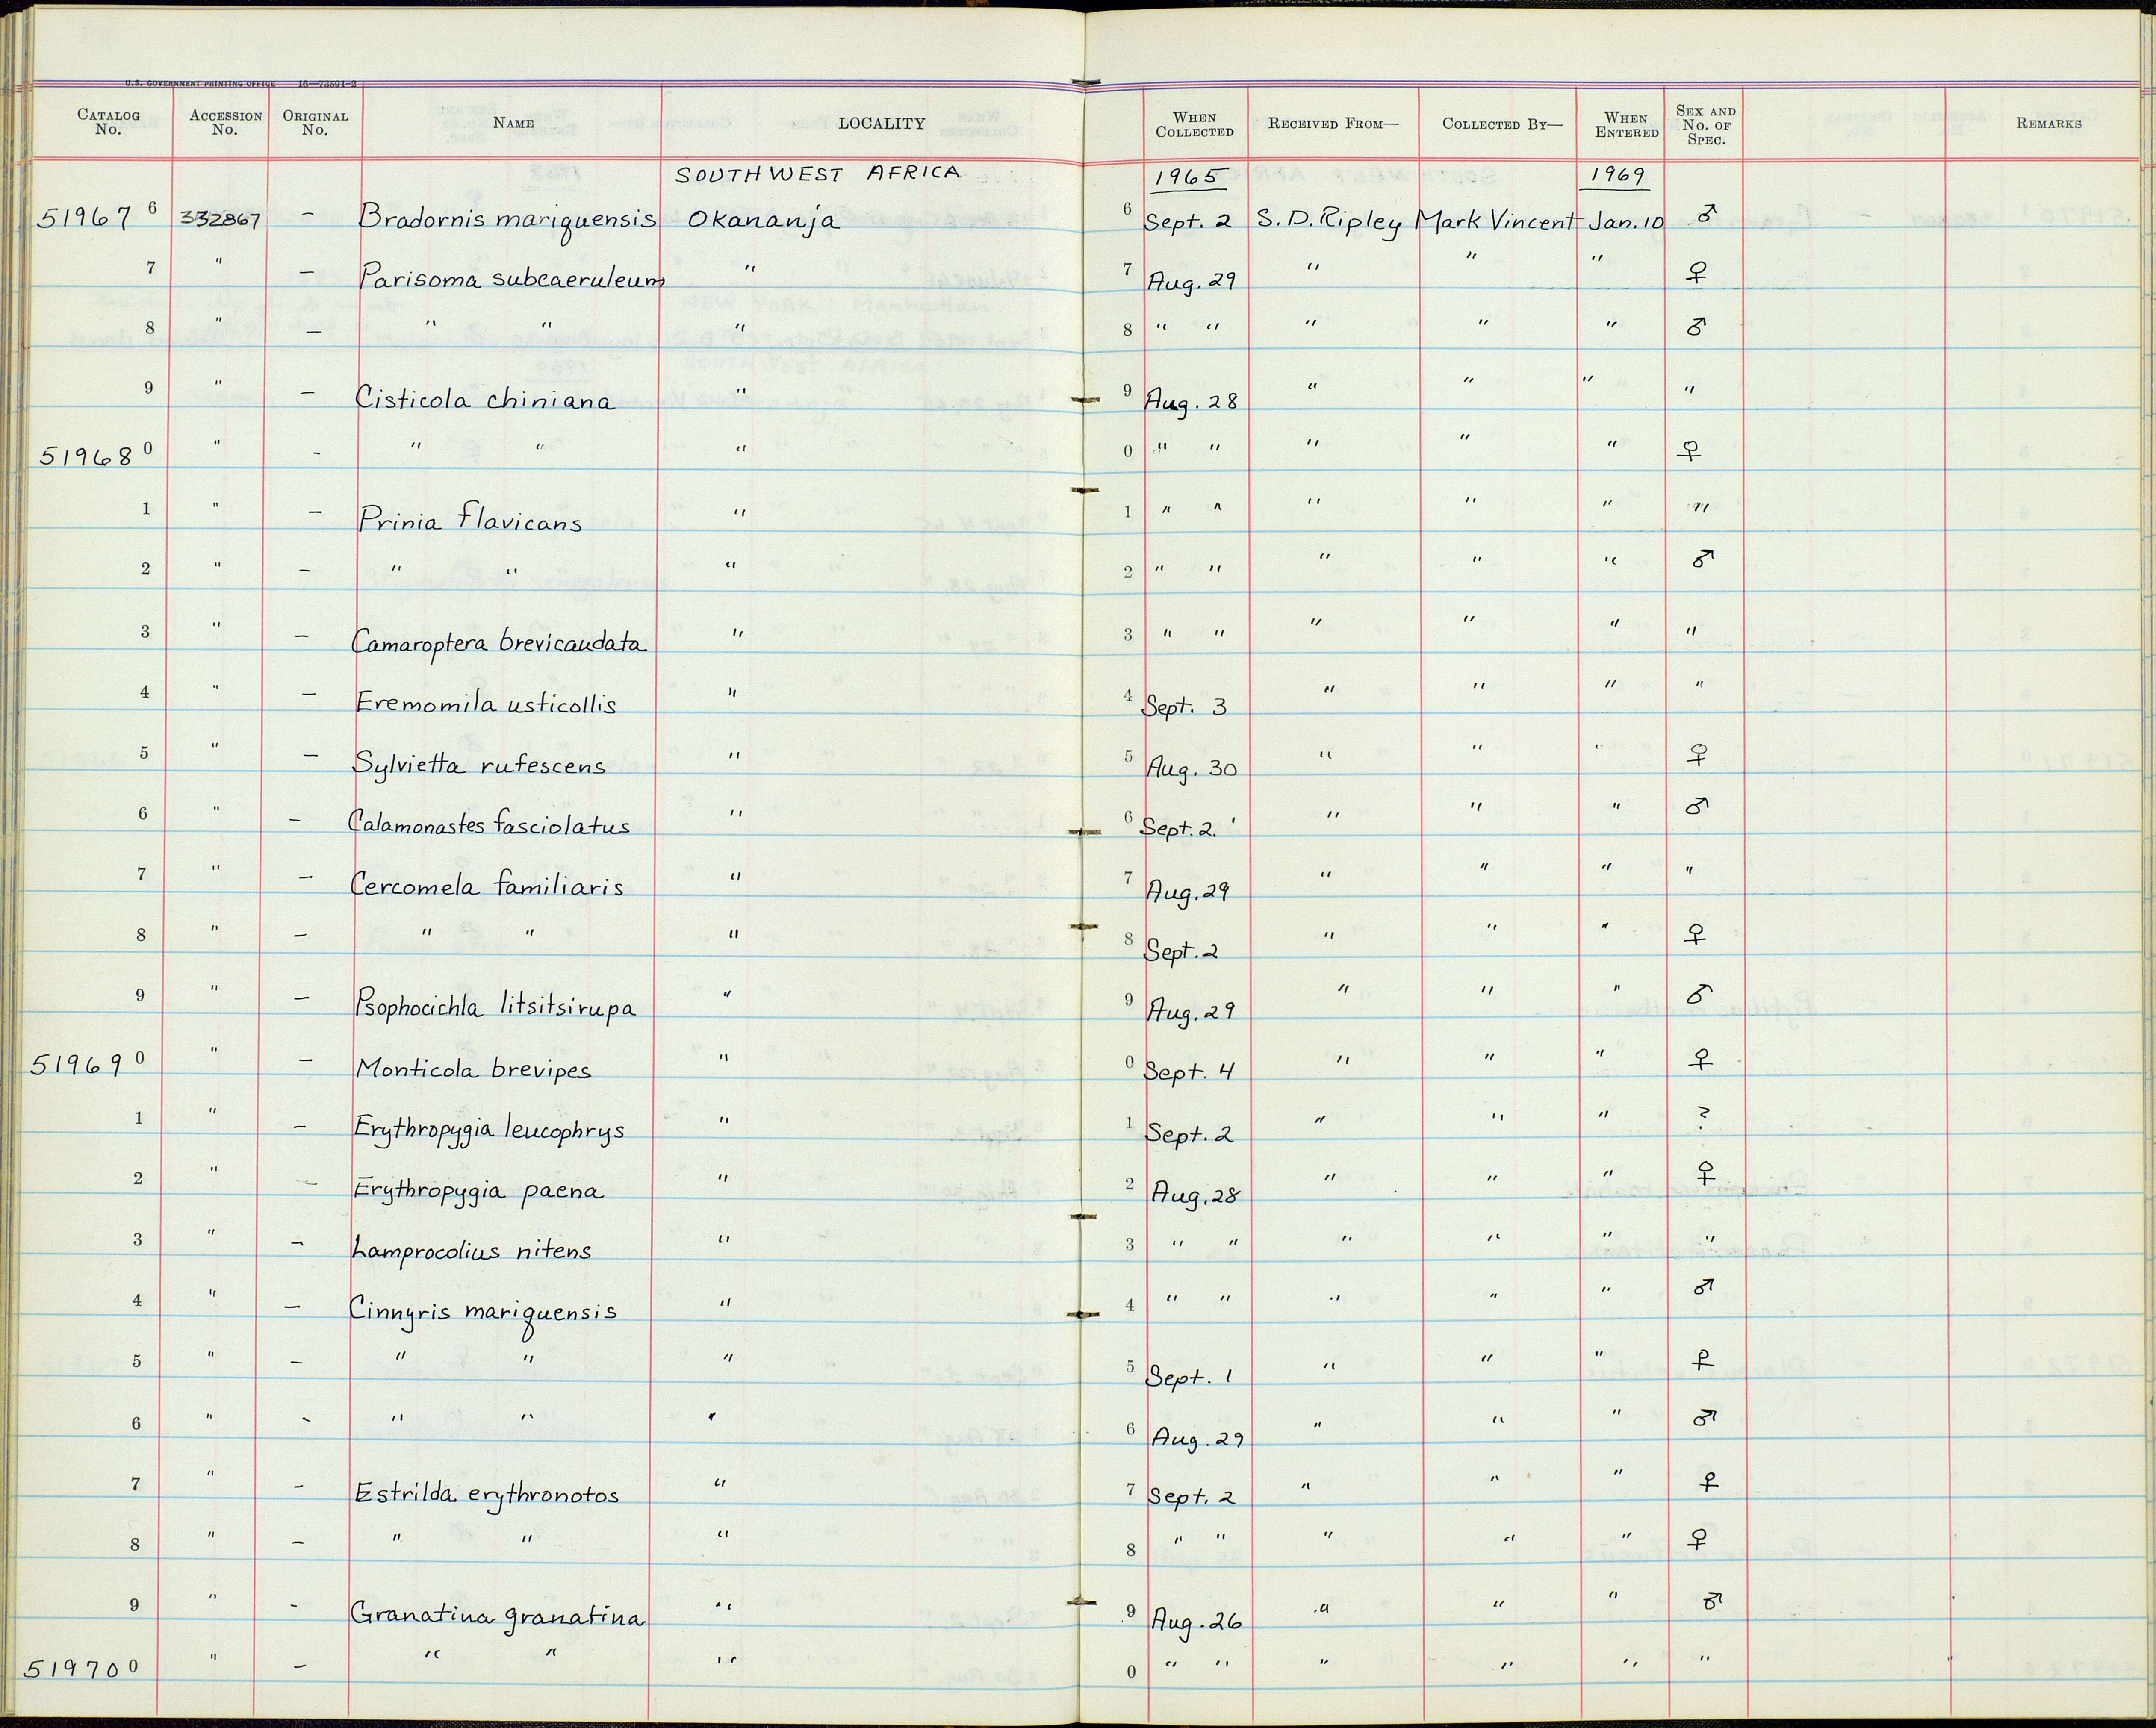Click the 'Sept. 4' date for Monticola brevipes
This screenshot has height=1728, width=2156.
click(1189, 1072)
